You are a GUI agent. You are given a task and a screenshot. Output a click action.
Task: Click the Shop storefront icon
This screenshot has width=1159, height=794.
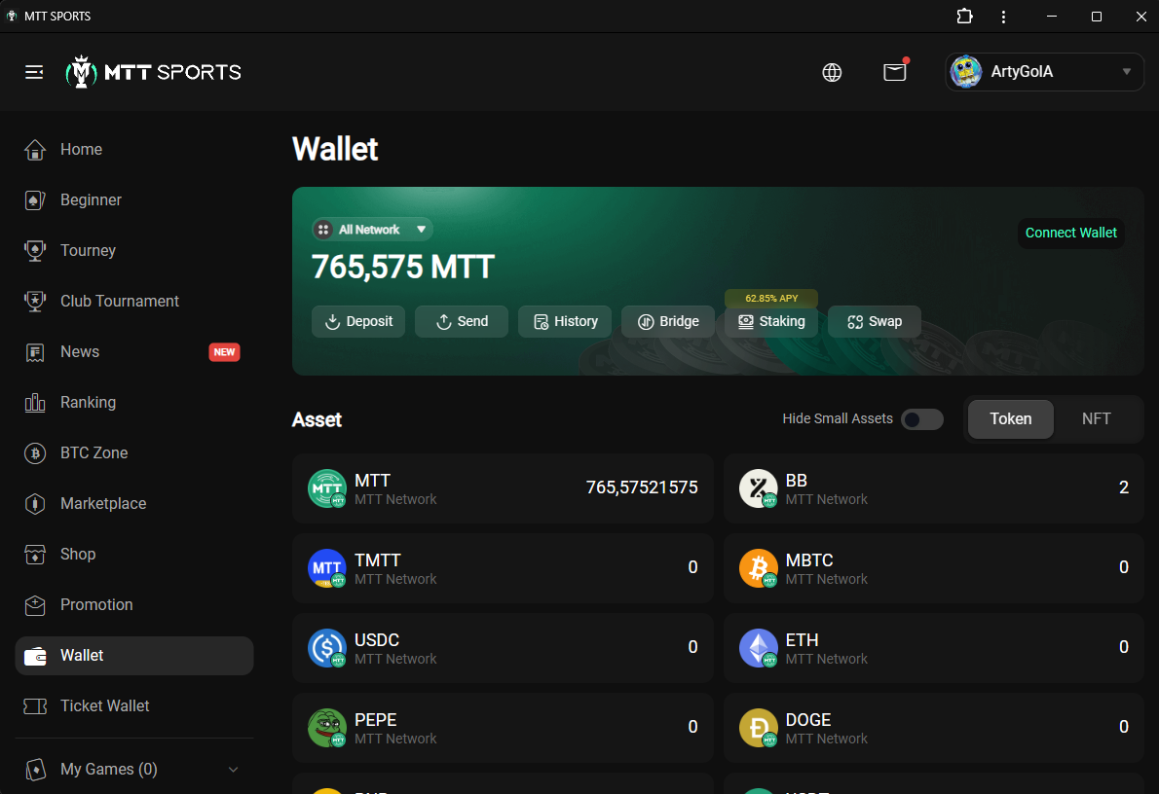[x=35, y=554]
